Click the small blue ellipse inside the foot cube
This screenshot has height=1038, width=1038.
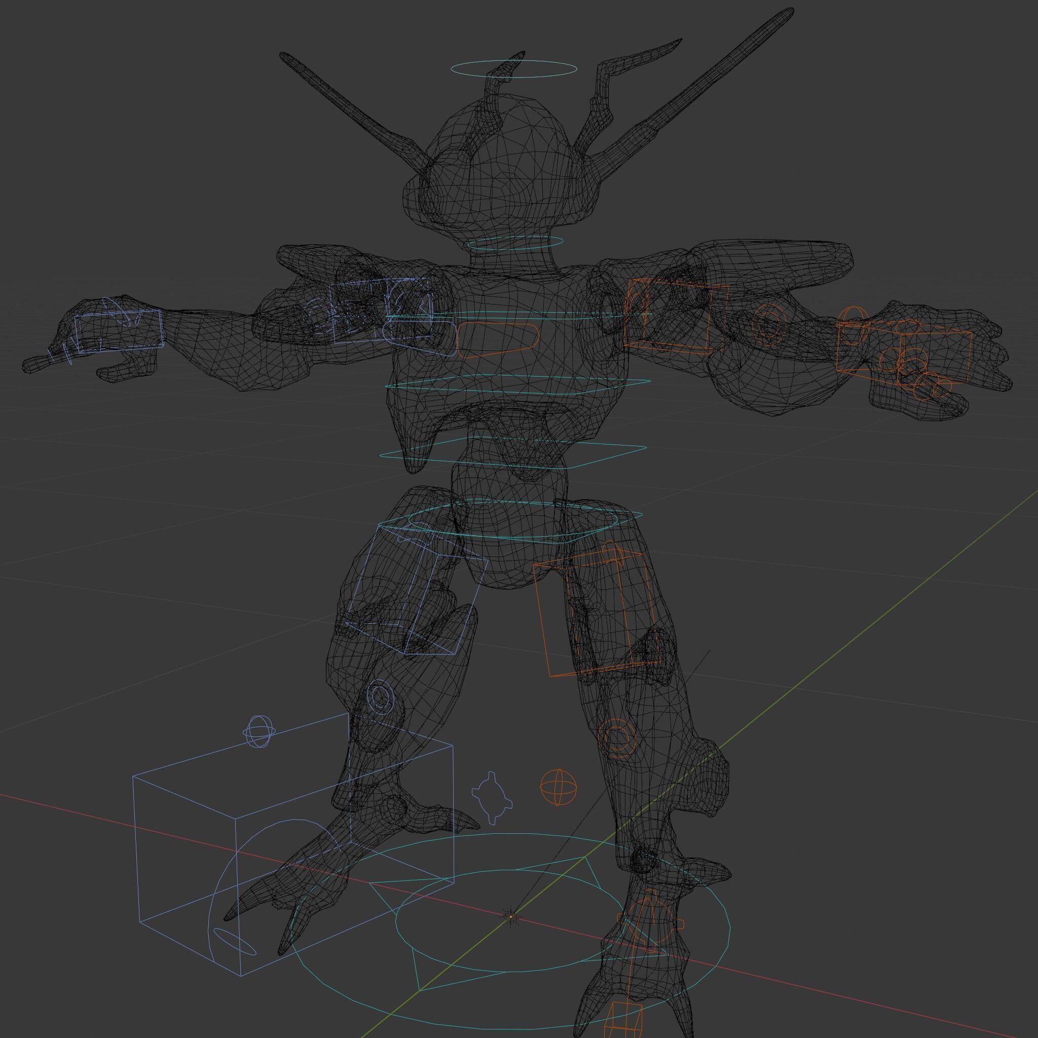[x=235, y=941]
